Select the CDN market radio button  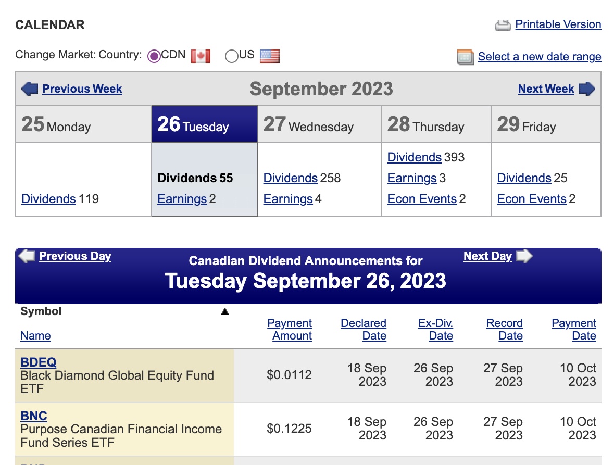pos(154,56)
